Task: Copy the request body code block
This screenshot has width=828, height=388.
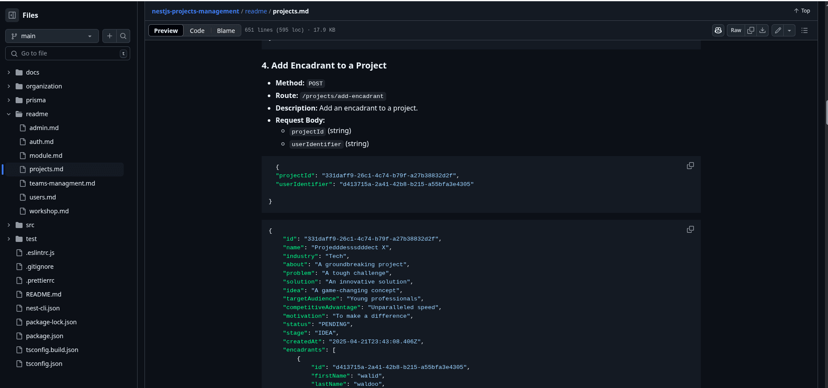Action: (690, 166)
